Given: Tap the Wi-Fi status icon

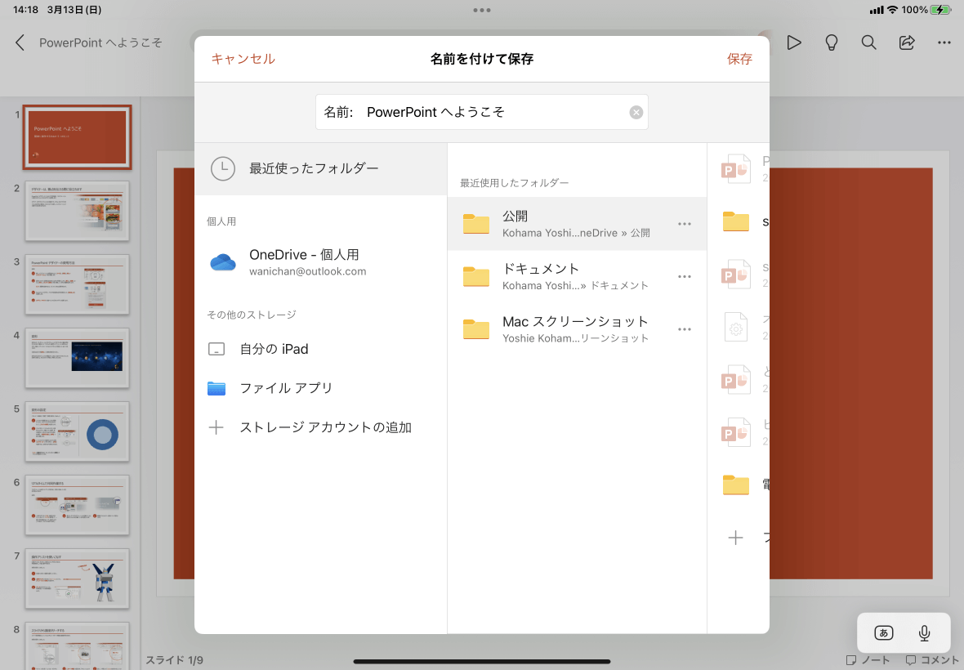Looking at the screenshot, I should pyautogui.click(x=893, y=10).
